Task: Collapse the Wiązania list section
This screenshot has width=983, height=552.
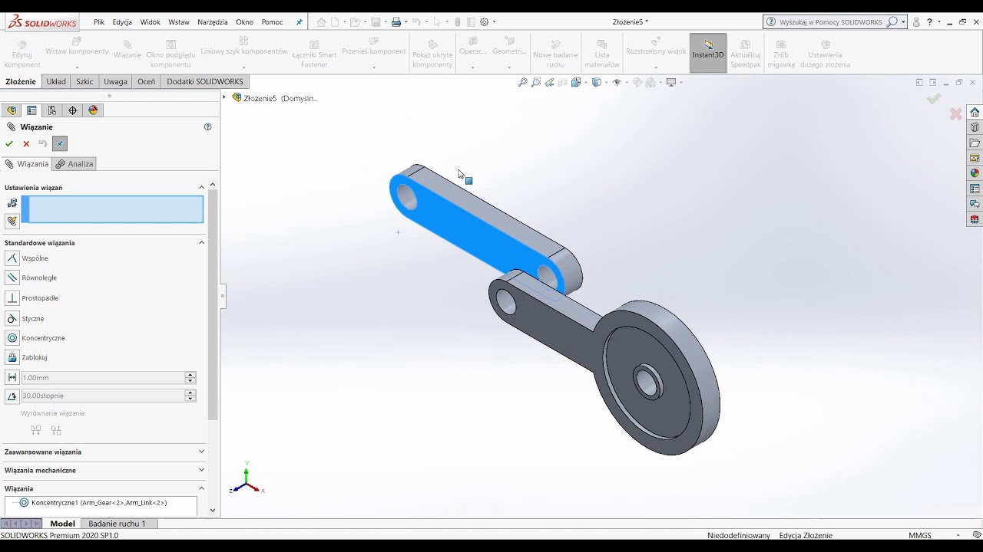Action: click(x=202, y=488)
